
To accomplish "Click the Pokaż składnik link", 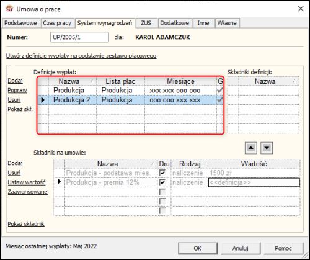I will [x=26, y=224].
